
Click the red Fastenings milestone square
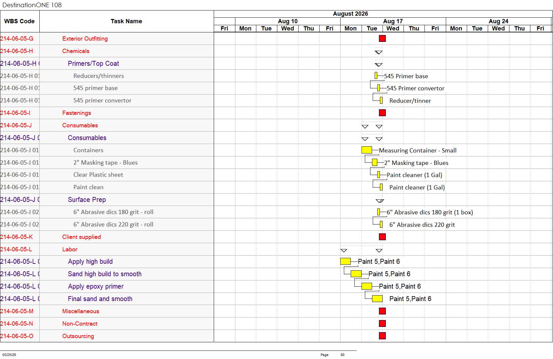pos(382,113)
